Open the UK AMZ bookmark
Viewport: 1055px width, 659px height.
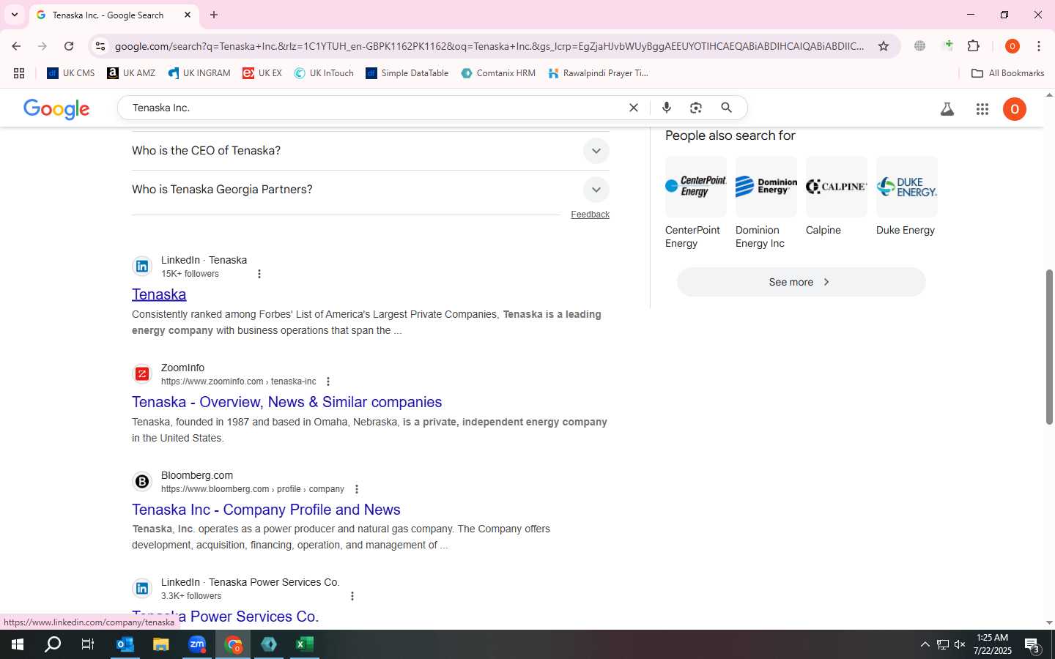click(131, 73)
